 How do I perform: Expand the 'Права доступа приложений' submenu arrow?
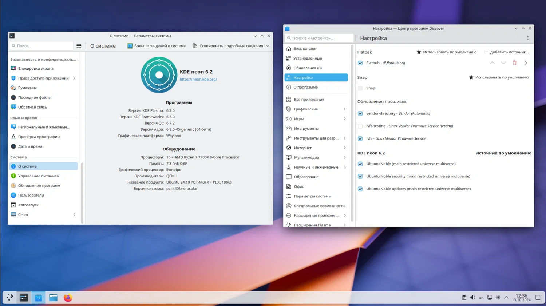point(74,78)
